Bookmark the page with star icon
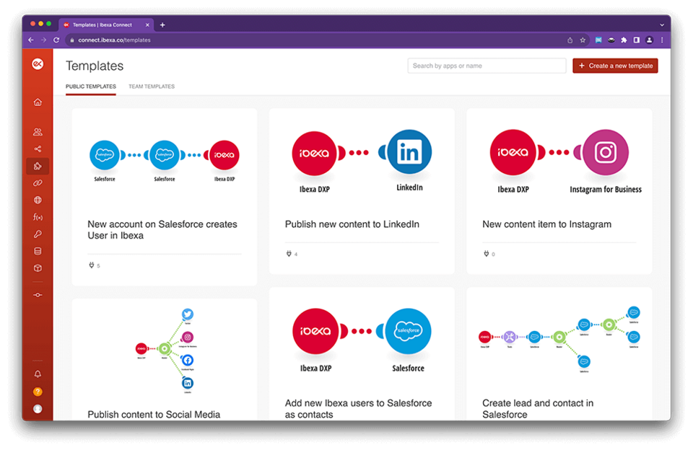Image resolution: width=693 pixels, height=450 pixels. pyautogui.click(x=583, y=40)
